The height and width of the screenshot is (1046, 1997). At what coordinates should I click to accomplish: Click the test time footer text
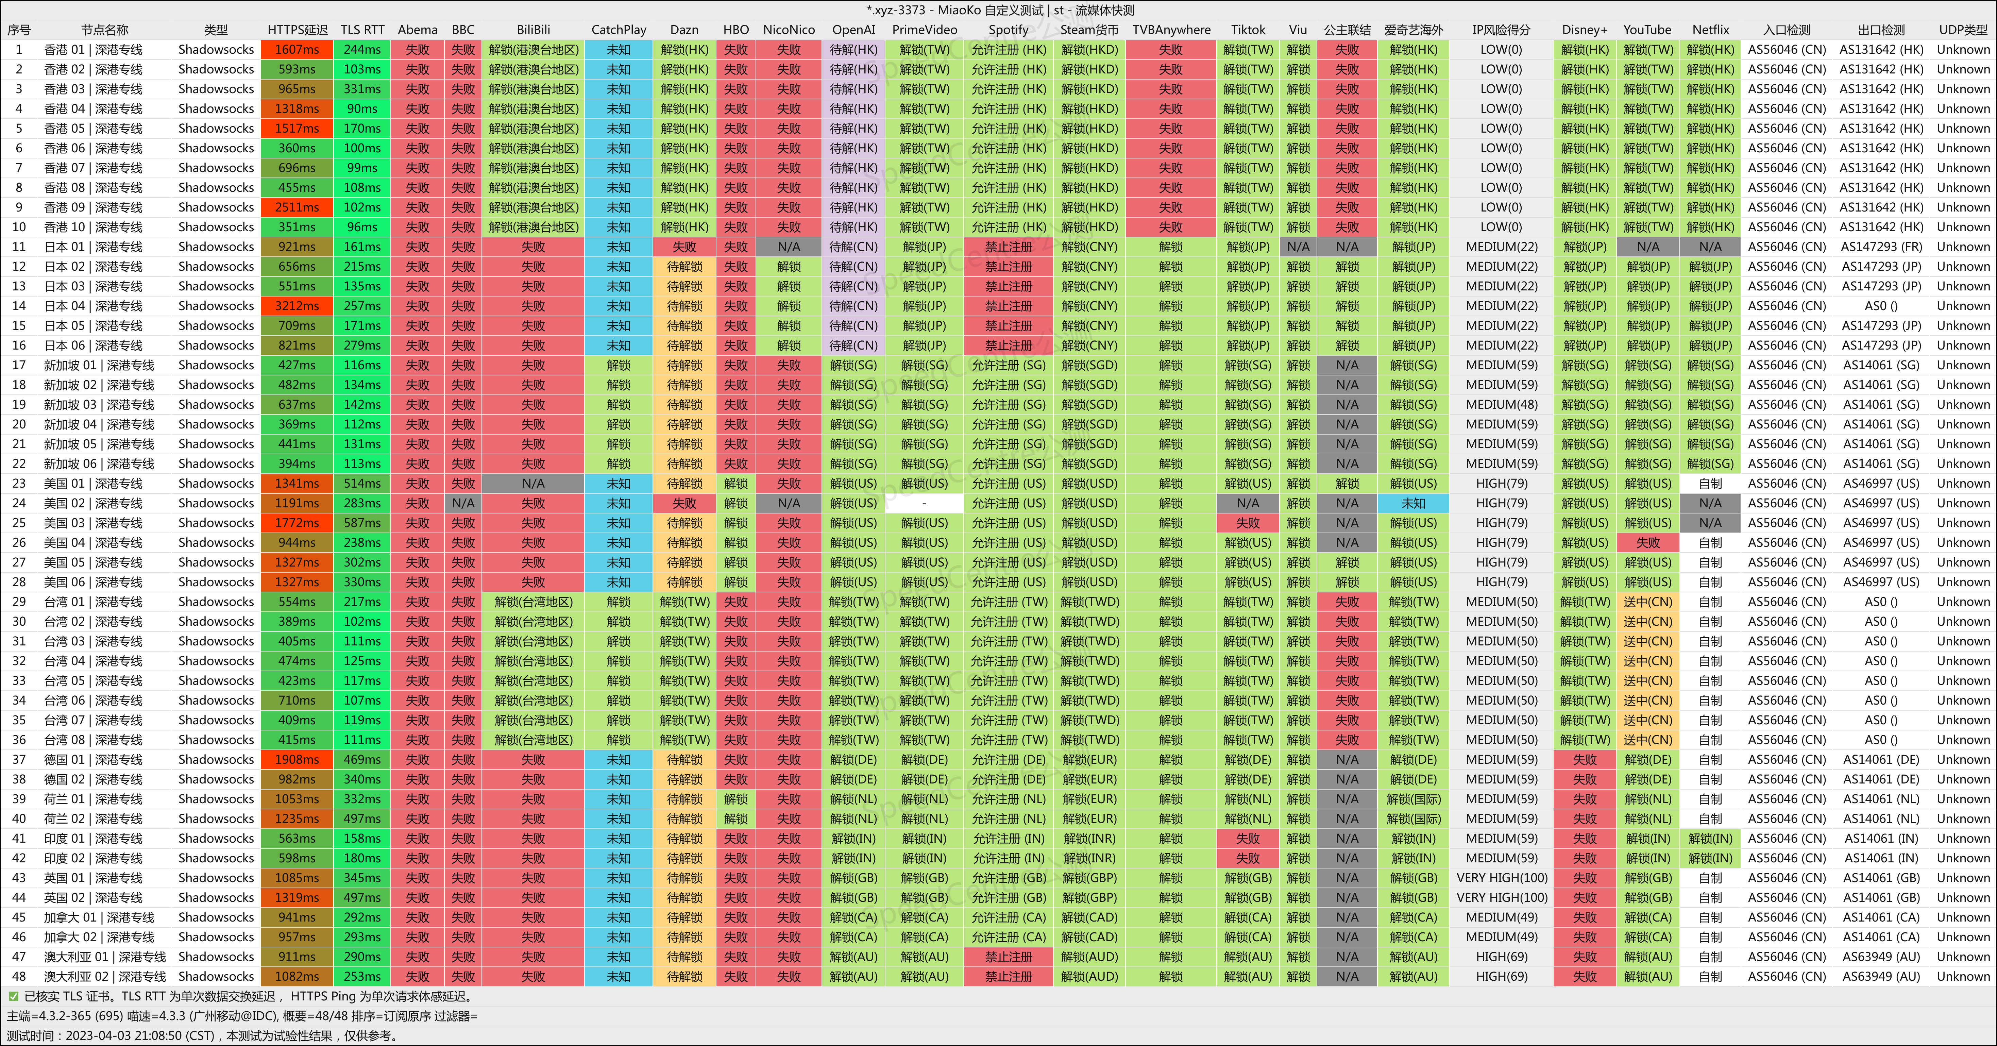click(x=202, y=1035)
